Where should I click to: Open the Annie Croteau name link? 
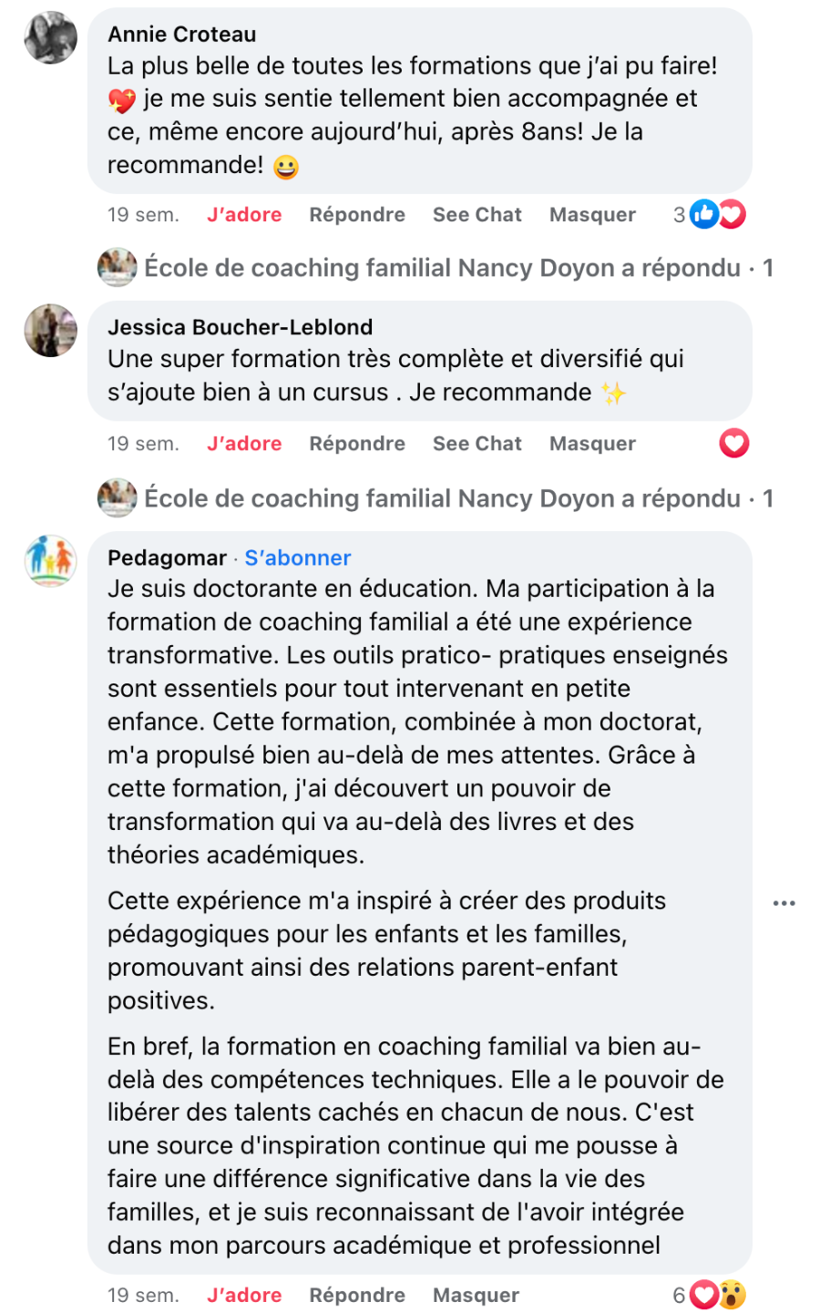click(x=181, y=35)
